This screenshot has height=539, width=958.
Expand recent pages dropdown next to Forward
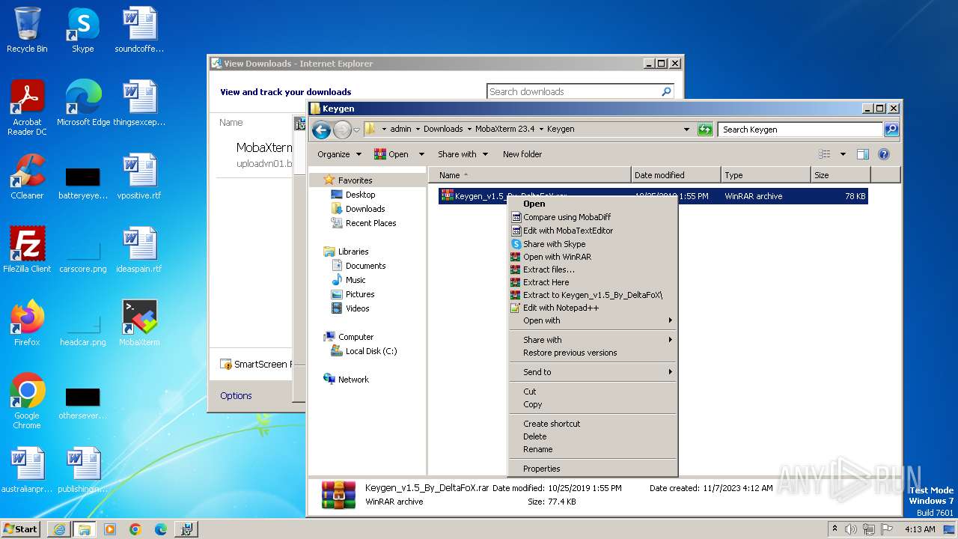[x=357, y=130]
